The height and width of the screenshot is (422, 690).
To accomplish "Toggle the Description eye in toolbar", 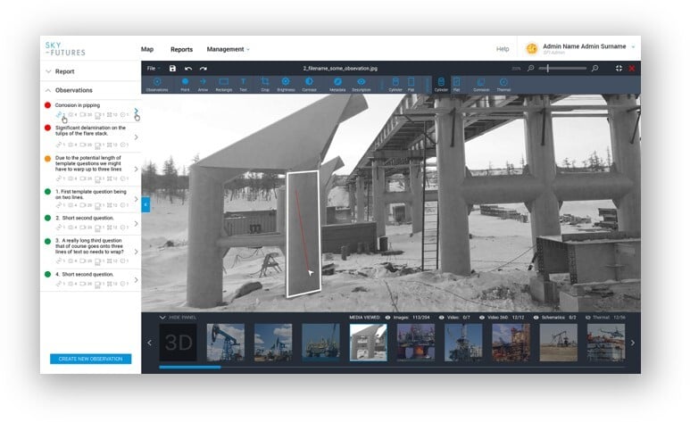I will [362, 83].
